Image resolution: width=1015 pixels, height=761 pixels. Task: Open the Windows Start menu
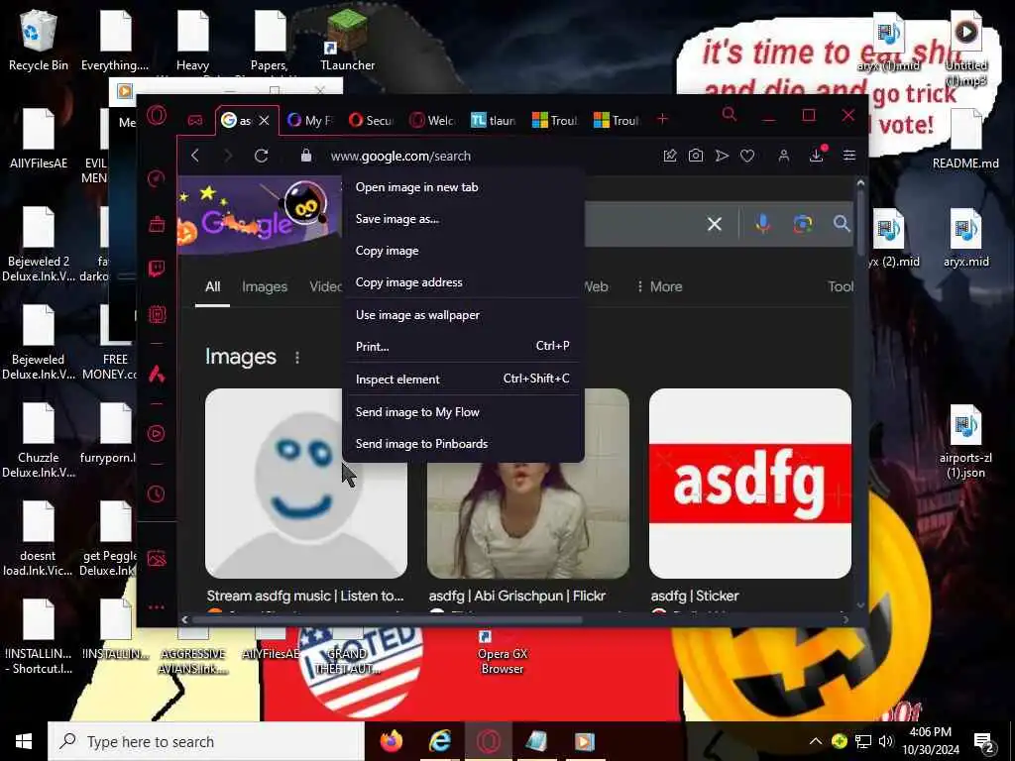tap(24, 741)
